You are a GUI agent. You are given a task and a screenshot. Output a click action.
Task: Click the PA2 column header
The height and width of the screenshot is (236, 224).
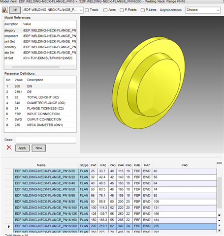[x=103, y=165]
